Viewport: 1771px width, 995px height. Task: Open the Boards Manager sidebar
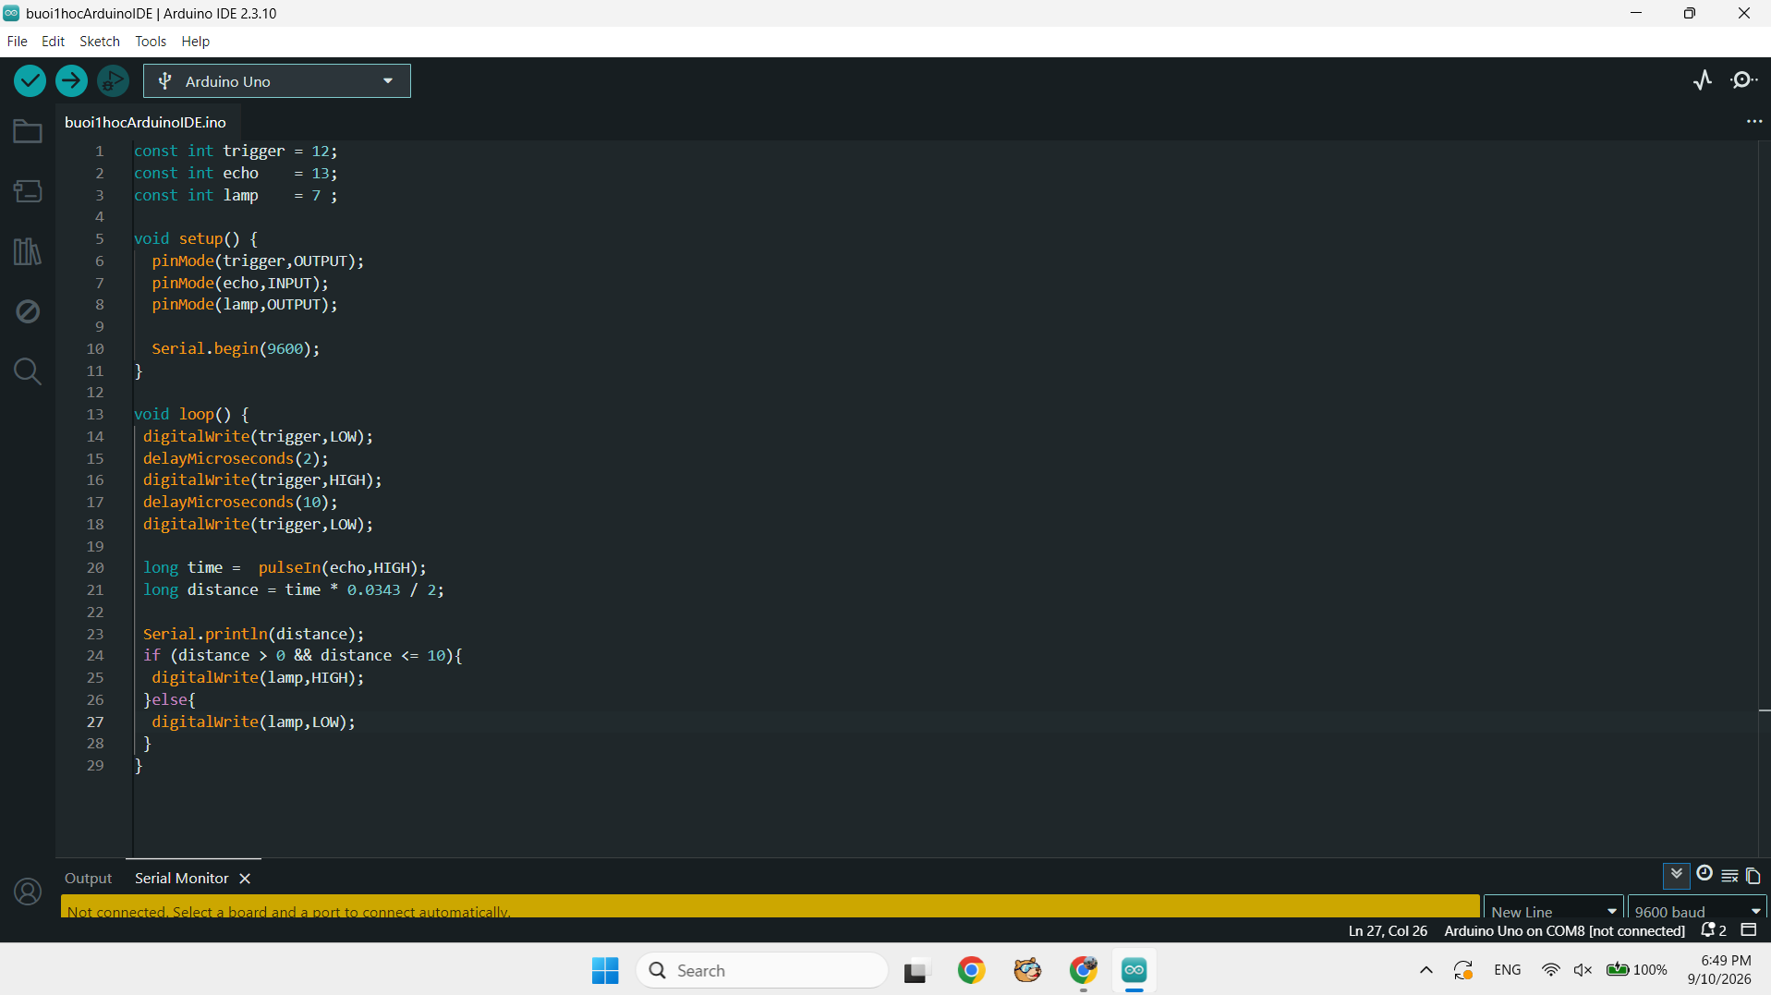pos(28,191)
